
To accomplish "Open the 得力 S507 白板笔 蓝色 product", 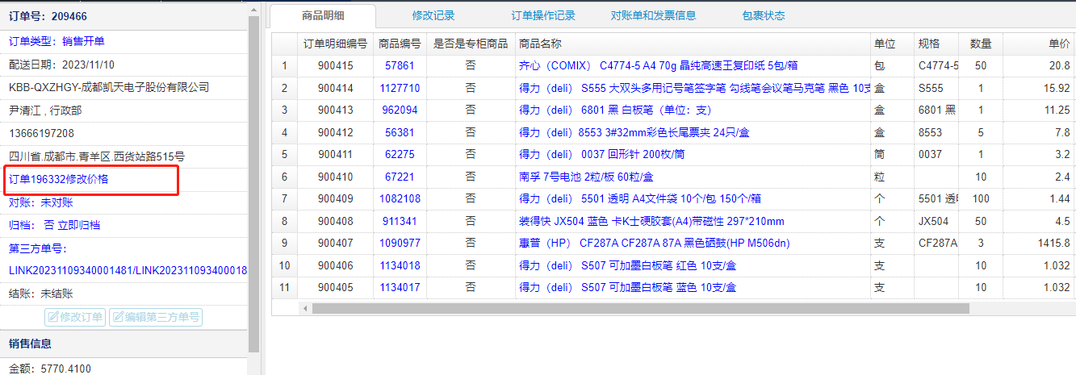I will pos(627,287).
